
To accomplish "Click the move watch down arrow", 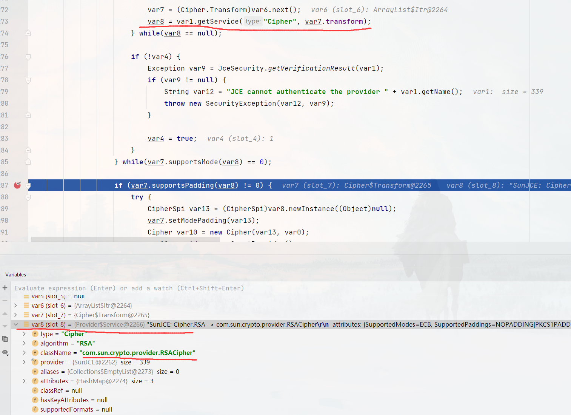I will [x=5, y=326].
